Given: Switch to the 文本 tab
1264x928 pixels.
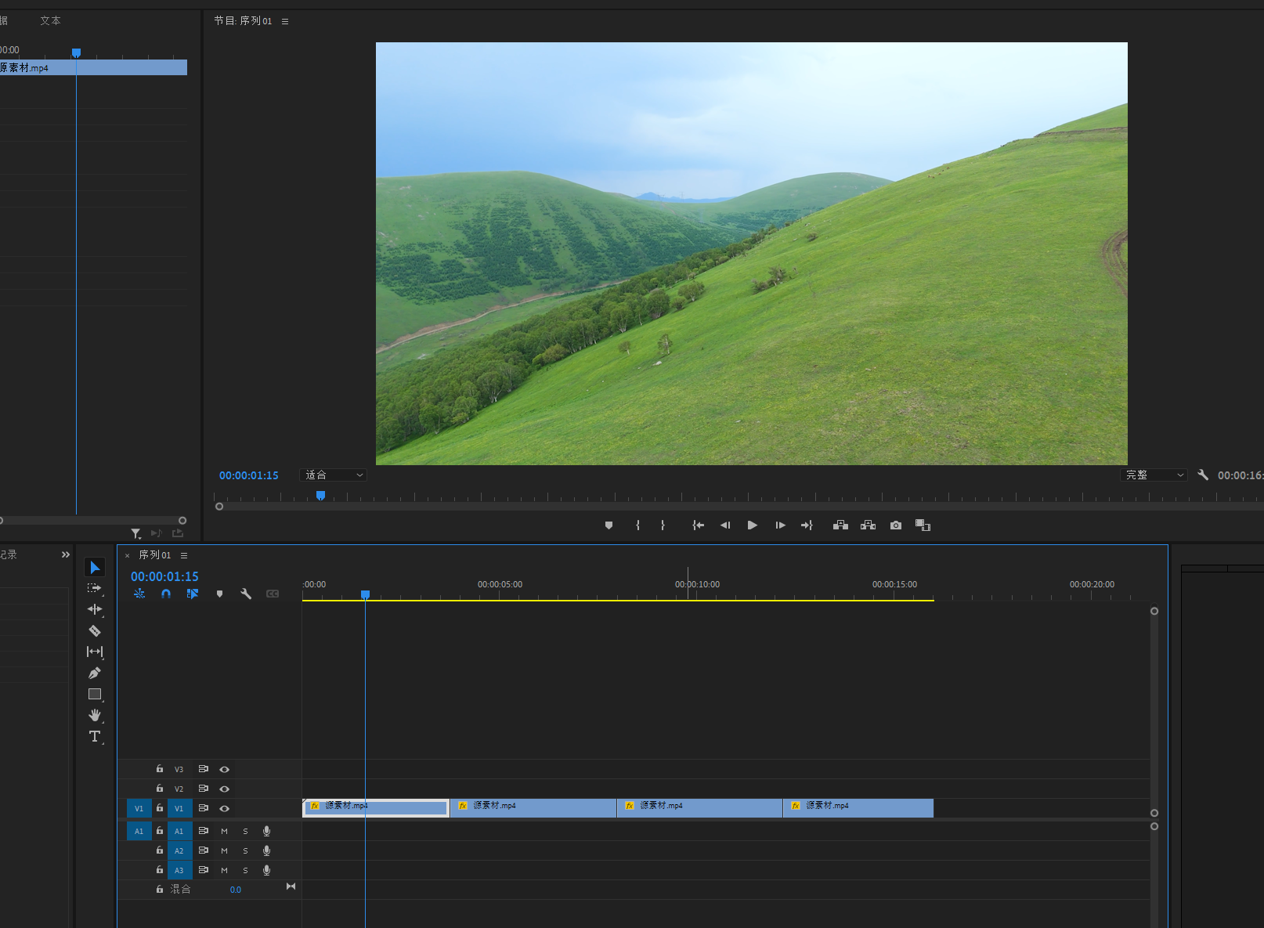Looking at the screenshot, I should (x=50, y=20).
